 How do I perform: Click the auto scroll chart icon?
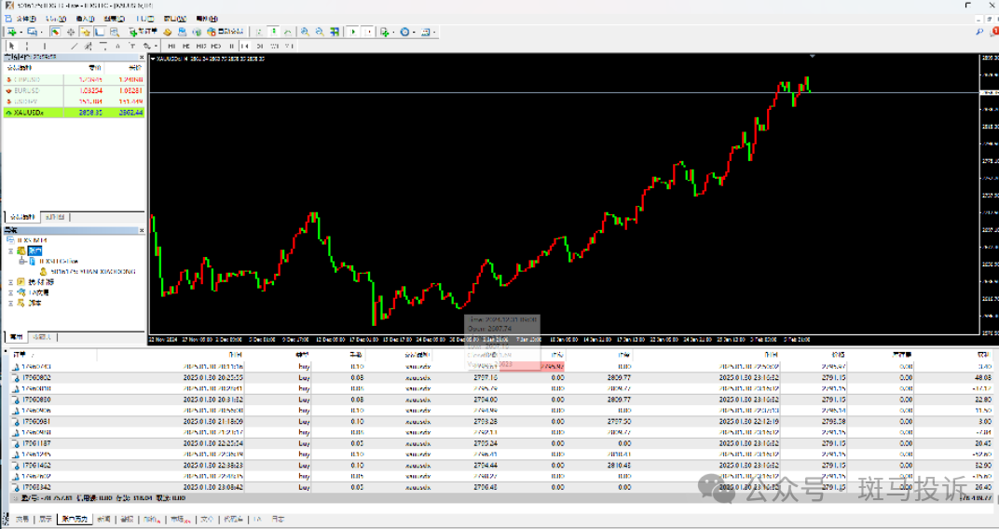tap(352, 31)
